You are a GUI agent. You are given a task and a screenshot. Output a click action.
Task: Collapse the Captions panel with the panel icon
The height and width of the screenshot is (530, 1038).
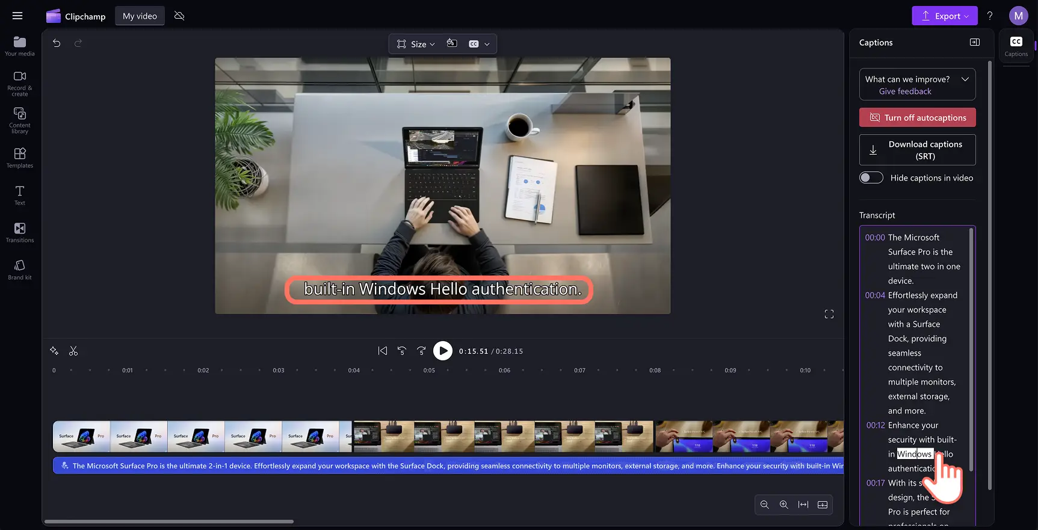coord(975,42)
